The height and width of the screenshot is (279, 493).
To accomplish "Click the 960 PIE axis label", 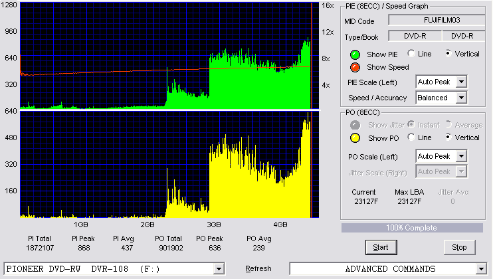I will pyautogui.click(x=11, y=31).
